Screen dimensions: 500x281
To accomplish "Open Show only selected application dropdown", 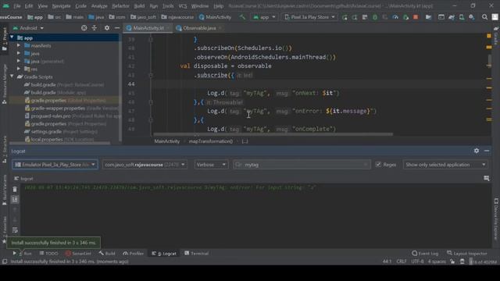I will click(x=445, y=165).
